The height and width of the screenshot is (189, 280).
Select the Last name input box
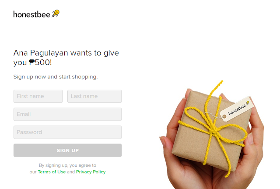coord(94,96)
